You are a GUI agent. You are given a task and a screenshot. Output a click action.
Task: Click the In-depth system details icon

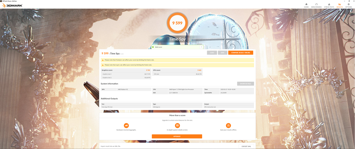pyautogui.click(x=177, y=125)
